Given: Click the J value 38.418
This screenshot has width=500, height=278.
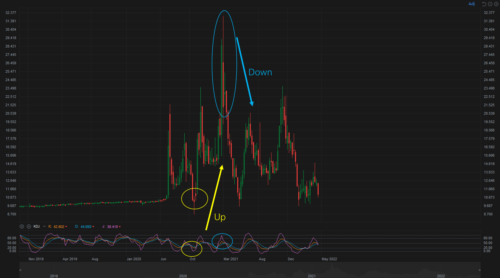Looking at the screenshot, I should point(112,227).
